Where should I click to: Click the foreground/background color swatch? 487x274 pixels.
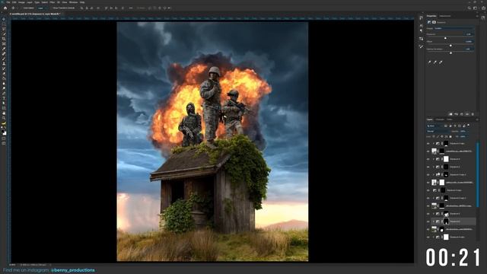pyautogui.click(x=4, y=132)
